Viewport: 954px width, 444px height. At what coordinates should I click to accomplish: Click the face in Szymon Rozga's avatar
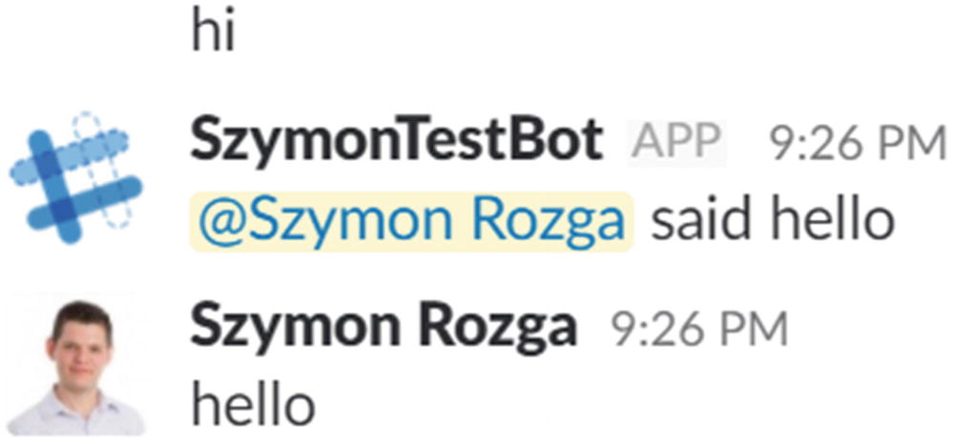tap(81, 347)
